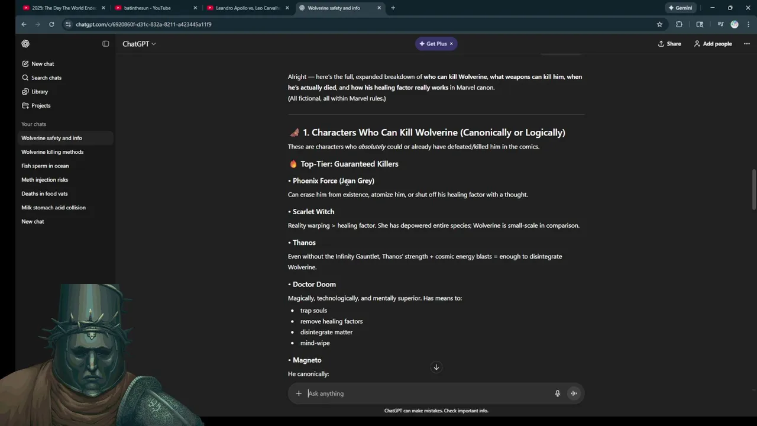Close the 'batinthesun - YouTube' tab

pyautogui.click(x=196, y=8)
